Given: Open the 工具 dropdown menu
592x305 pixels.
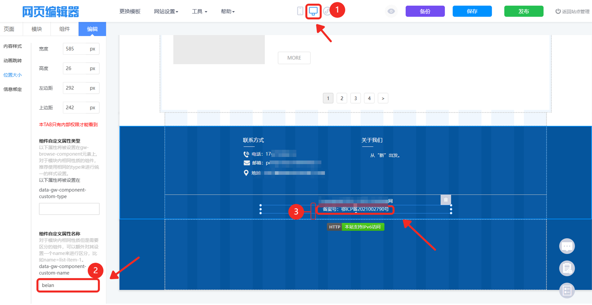Looking at the screenshot, I should (199, 11).
